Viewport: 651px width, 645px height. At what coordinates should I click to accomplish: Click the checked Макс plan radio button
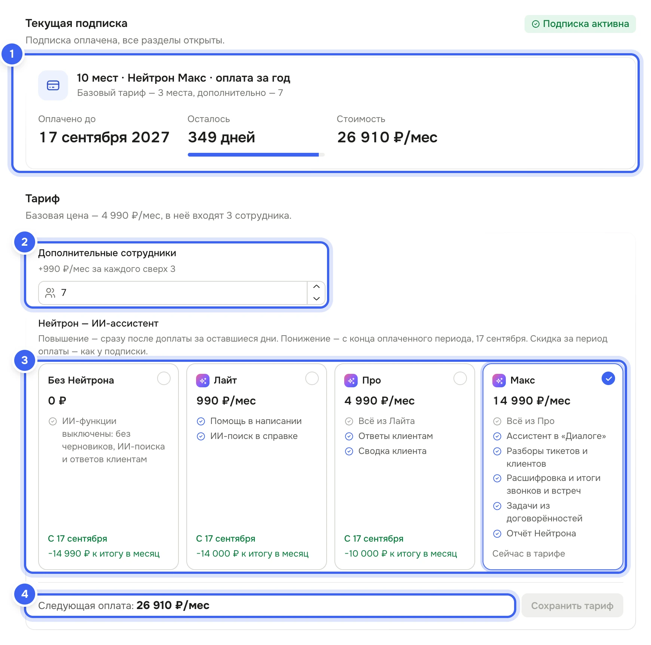tap(608, 378)
